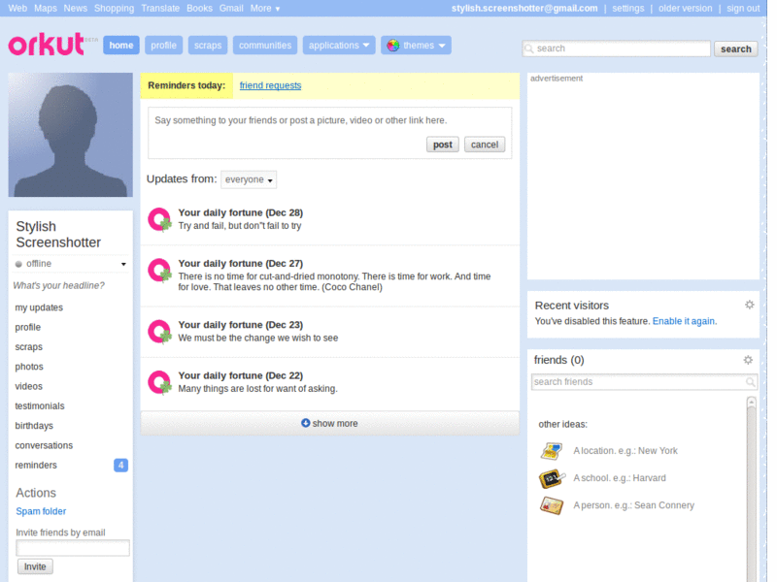Expand the offline status arrow
Viewport: 777px width, 582px height.
(123, 264)
